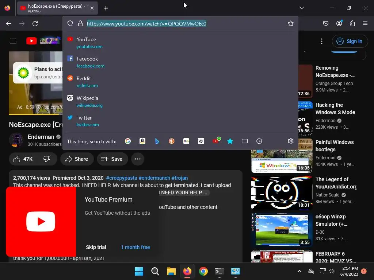Click the #creepypasta hashtag
This screenshot has height=280, width=374.
click(x=122, y=178)
